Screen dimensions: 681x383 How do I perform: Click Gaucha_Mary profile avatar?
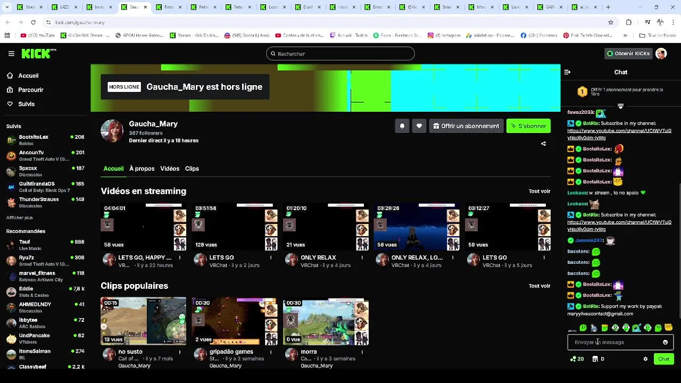tap(112, 131)
